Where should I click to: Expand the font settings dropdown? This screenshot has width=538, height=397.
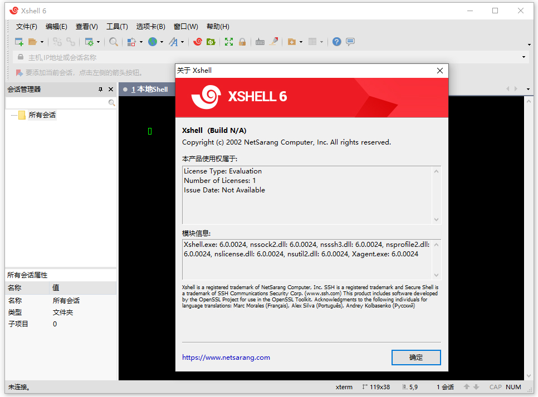tap(182, 42)
